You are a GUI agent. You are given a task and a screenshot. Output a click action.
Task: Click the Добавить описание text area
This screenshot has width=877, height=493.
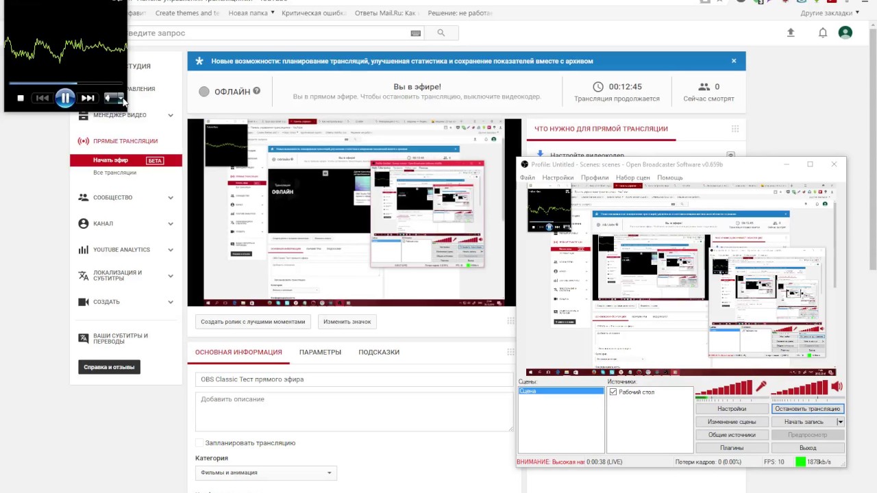click(x=354, y=412)
